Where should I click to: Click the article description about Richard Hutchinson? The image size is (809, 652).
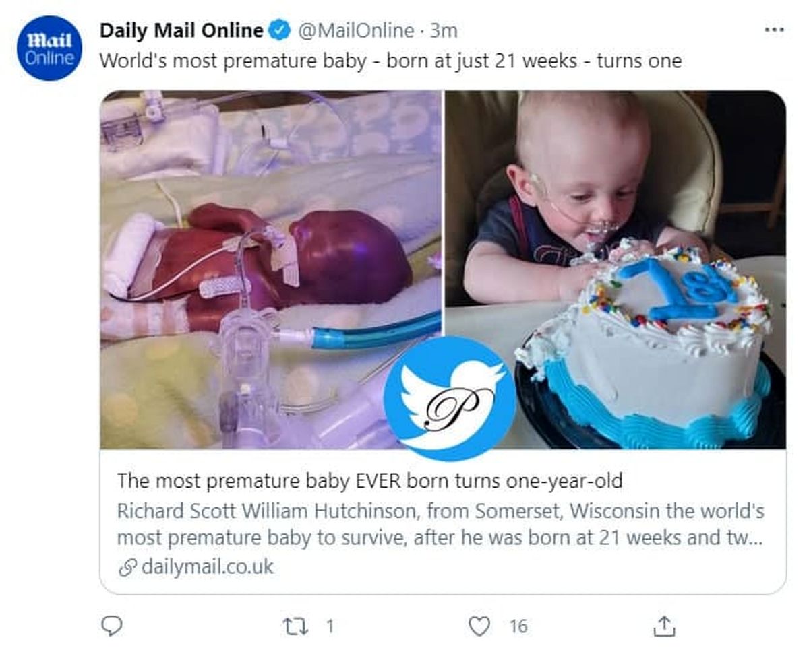[441, 525]
